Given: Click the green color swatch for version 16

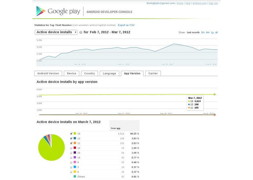Looking at the screenshot, I should tap(75, 133).
